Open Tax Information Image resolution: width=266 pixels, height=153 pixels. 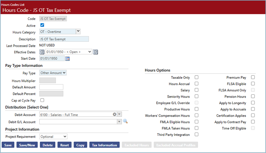pos(104,145)
